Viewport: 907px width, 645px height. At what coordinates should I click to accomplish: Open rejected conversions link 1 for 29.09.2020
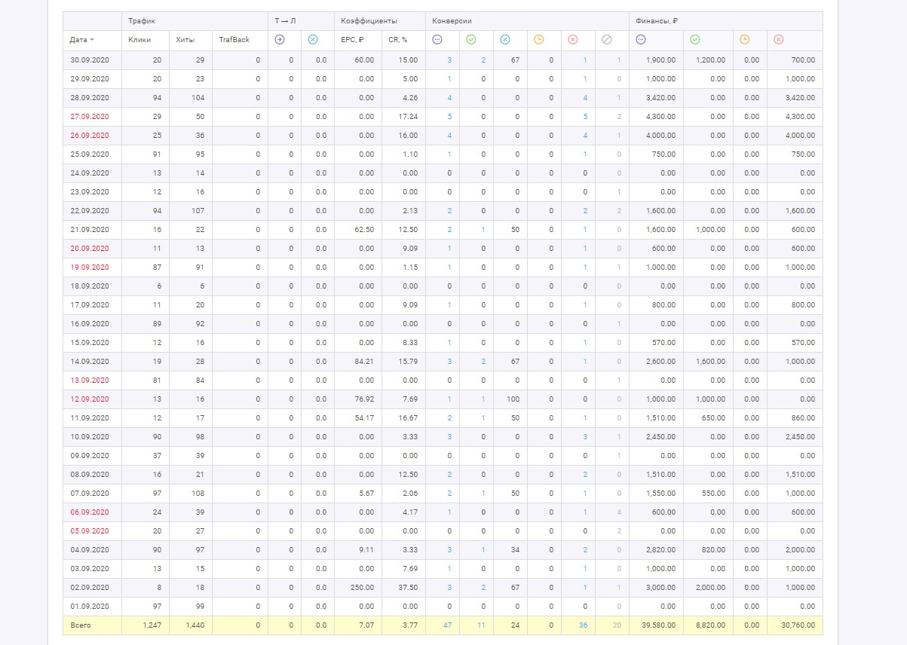tap(585, 78)
